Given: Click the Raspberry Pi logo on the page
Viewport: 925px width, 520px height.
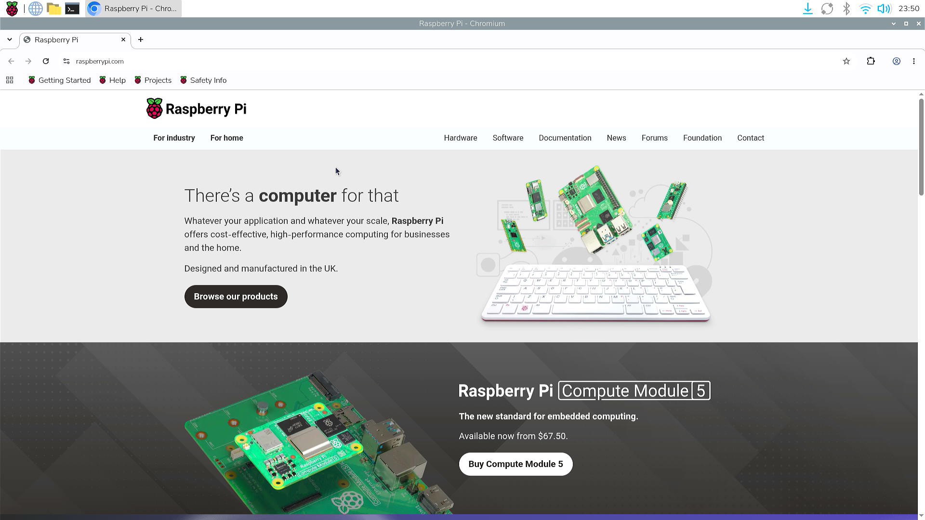Looking at the screenshot, I should (x=197, y=109).
